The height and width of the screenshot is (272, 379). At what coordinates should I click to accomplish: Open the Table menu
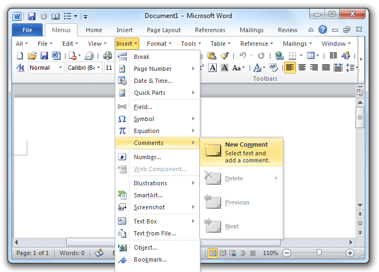coord(221,44)
